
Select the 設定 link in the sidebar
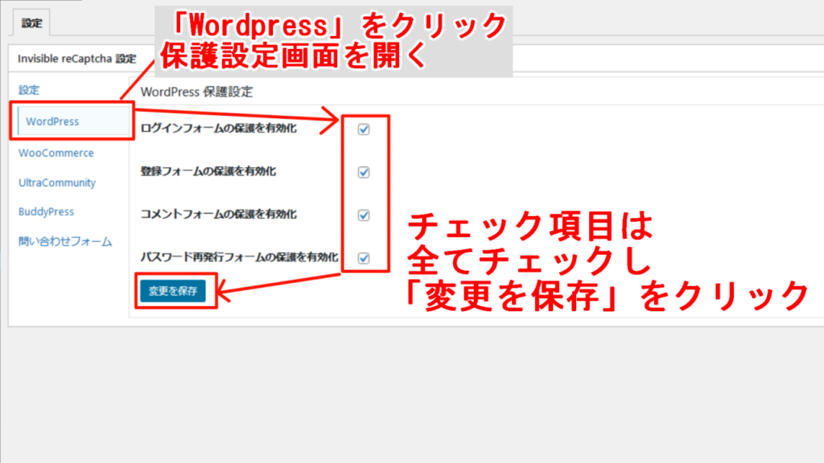[29, 90]
